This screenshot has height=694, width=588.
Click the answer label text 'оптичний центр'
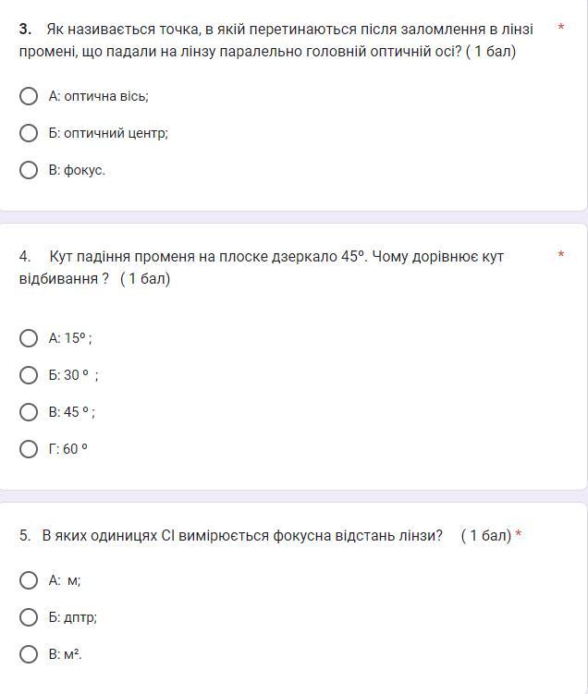[x=116, y=133]
